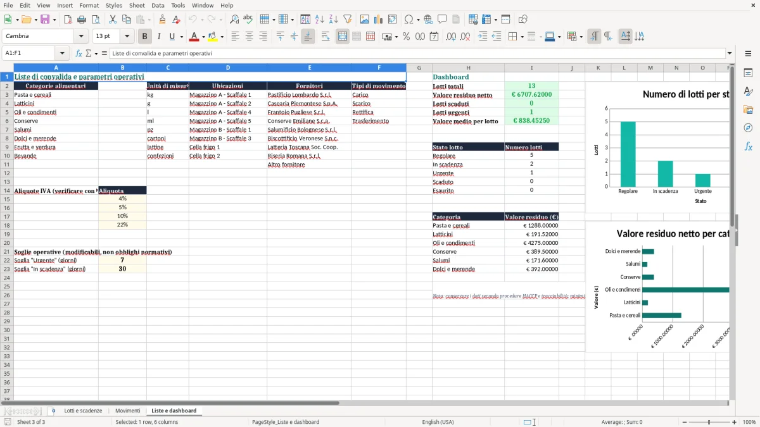Apply the red font color

194,37
